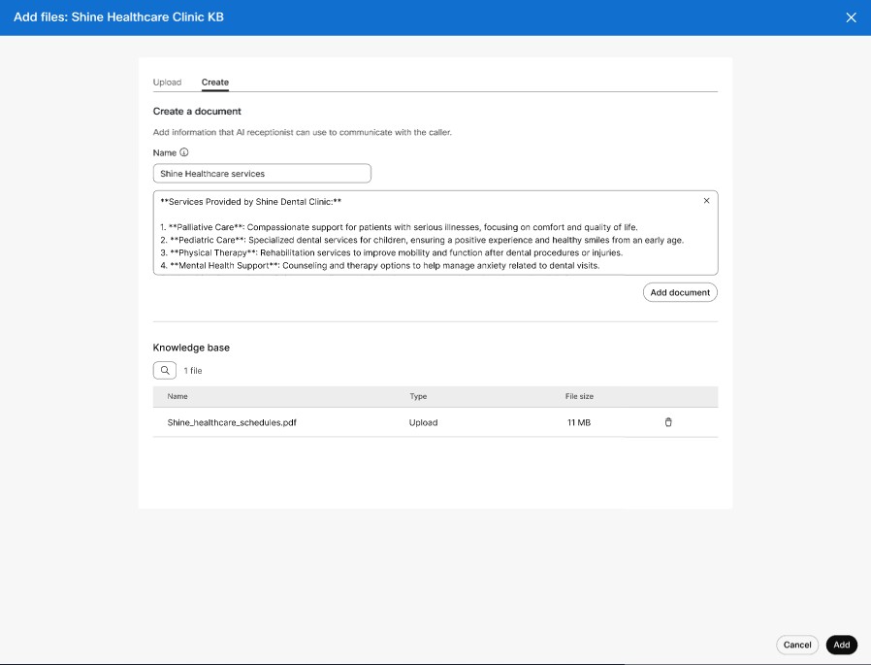
Task: Close the Add files dialog
Action: (x=851, y=17)
